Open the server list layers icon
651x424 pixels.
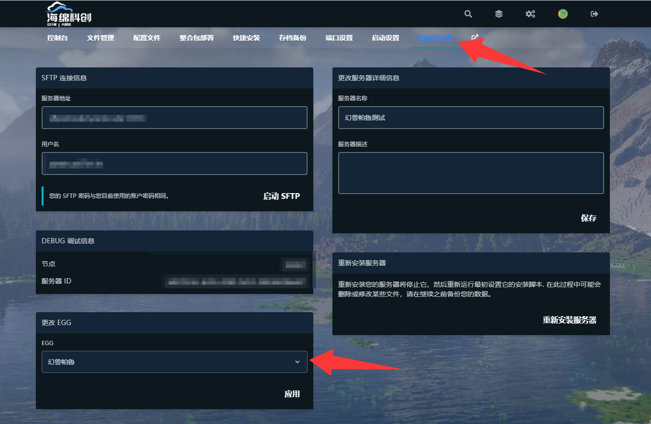pyautogui.click(x=499, y=14)
